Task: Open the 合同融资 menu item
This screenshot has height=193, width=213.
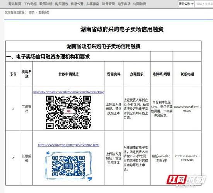Action: click(x=140, y=4)
